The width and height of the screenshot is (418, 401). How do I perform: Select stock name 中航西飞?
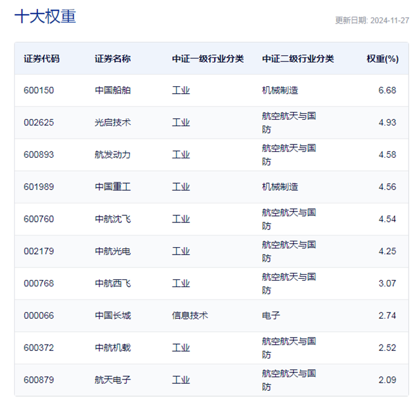tap(113, 283)
